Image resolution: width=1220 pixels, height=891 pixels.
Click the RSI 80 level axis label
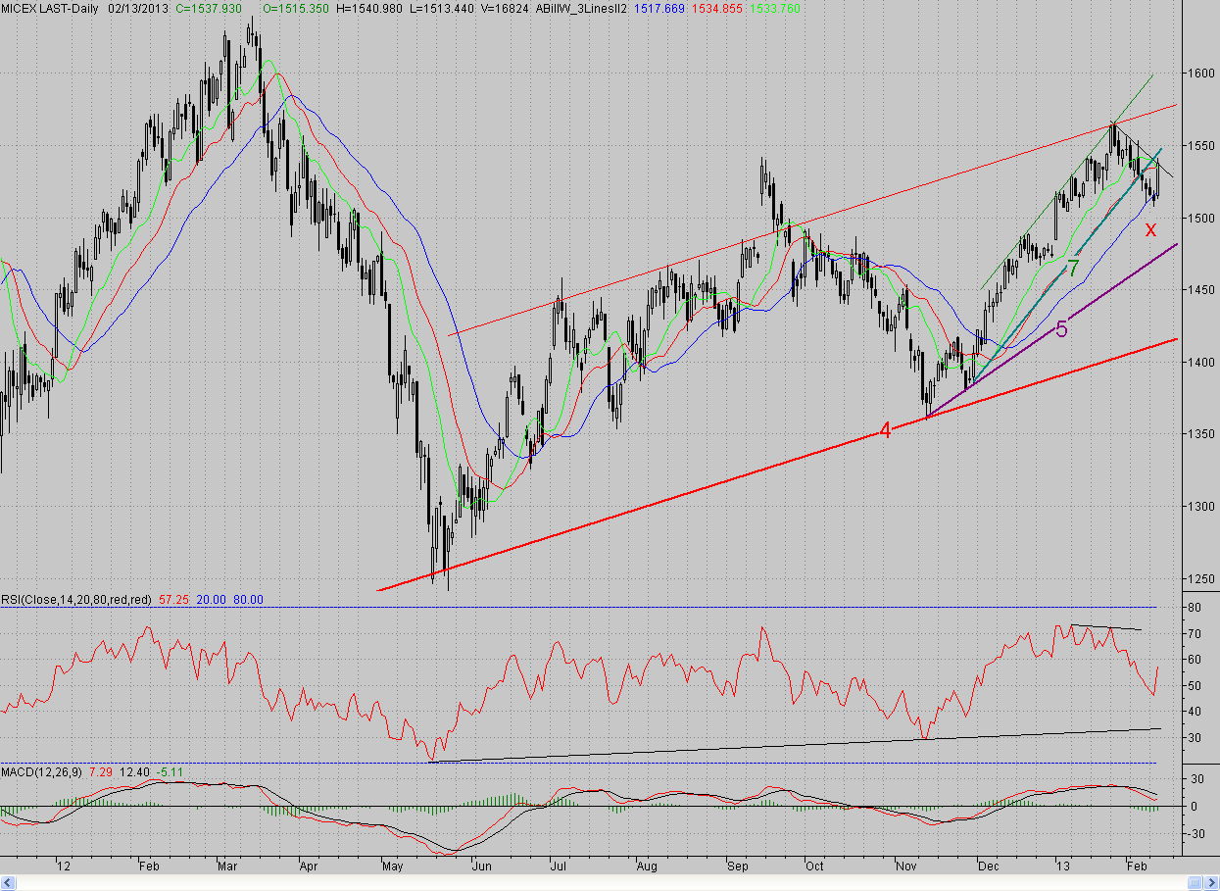click(1195, 608)
